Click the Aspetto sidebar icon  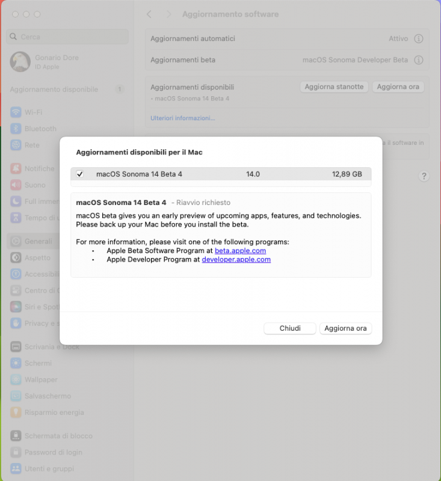(16, 258)
